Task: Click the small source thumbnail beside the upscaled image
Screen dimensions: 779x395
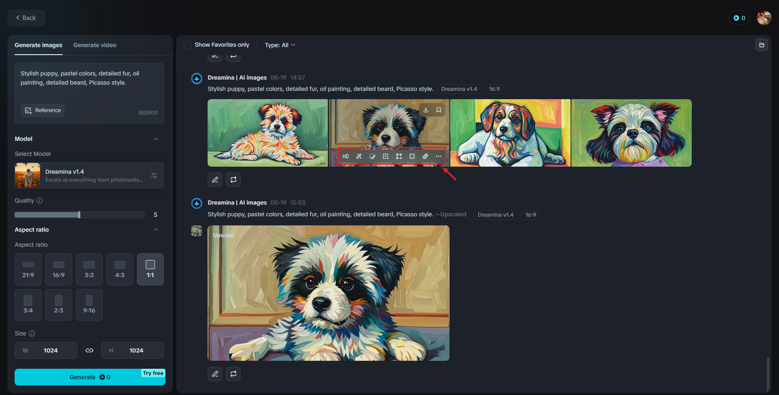Action: click(197, 231)
